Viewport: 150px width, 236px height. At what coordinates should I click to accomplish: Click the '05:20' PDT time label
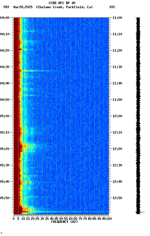point(5,149)
